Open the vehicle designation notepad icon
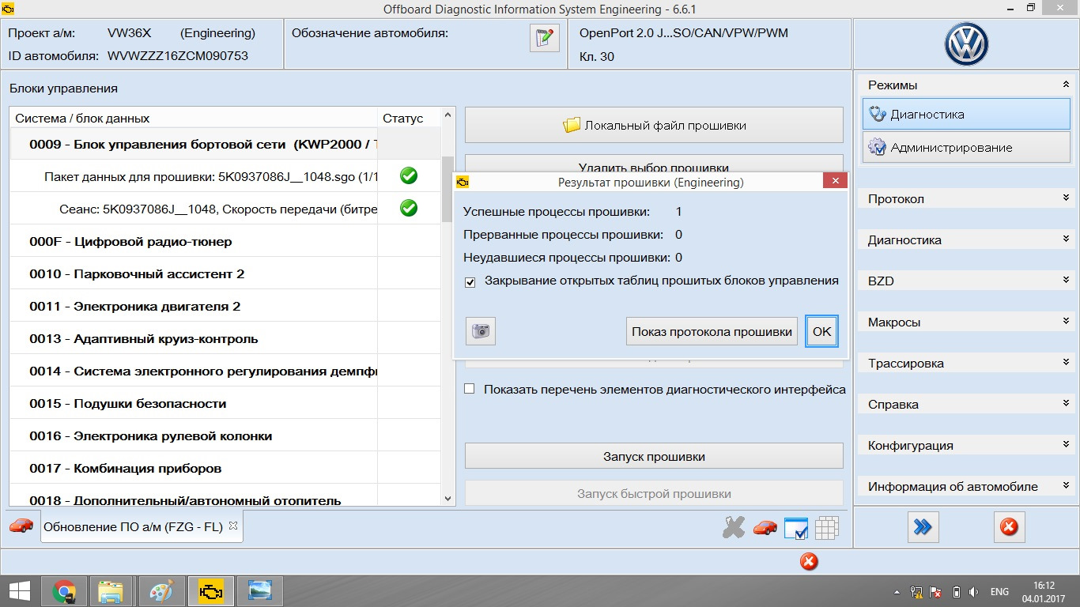1080x607 pixels. [x=544, y=38]
